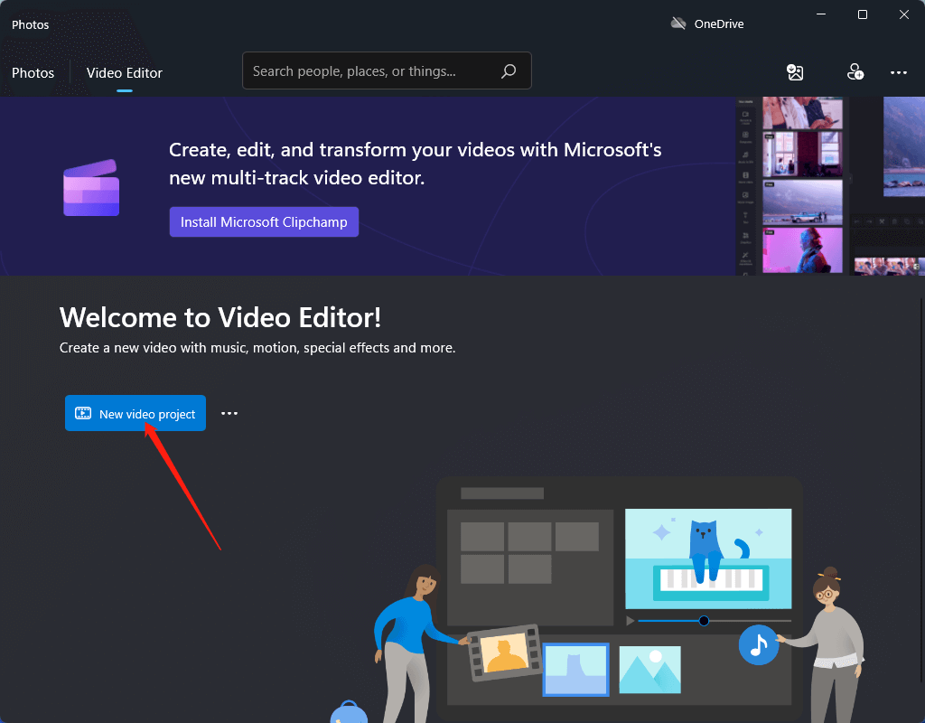
Task: Click the Clipchamp preview image in banner
Action: [830, 186]
